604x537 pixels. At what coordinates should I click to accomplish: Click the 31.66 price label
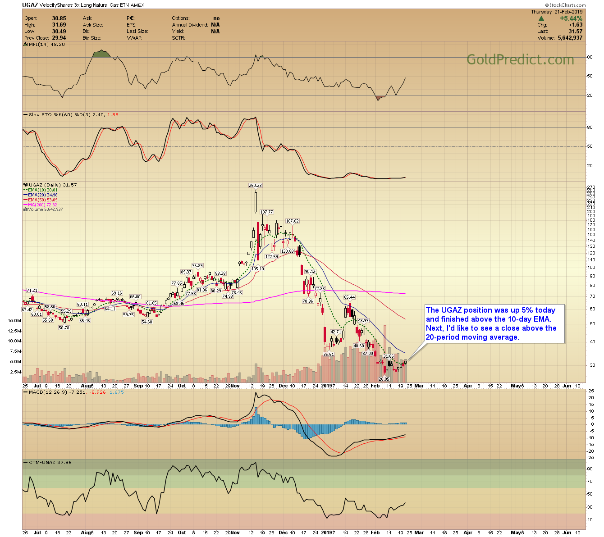389,356
